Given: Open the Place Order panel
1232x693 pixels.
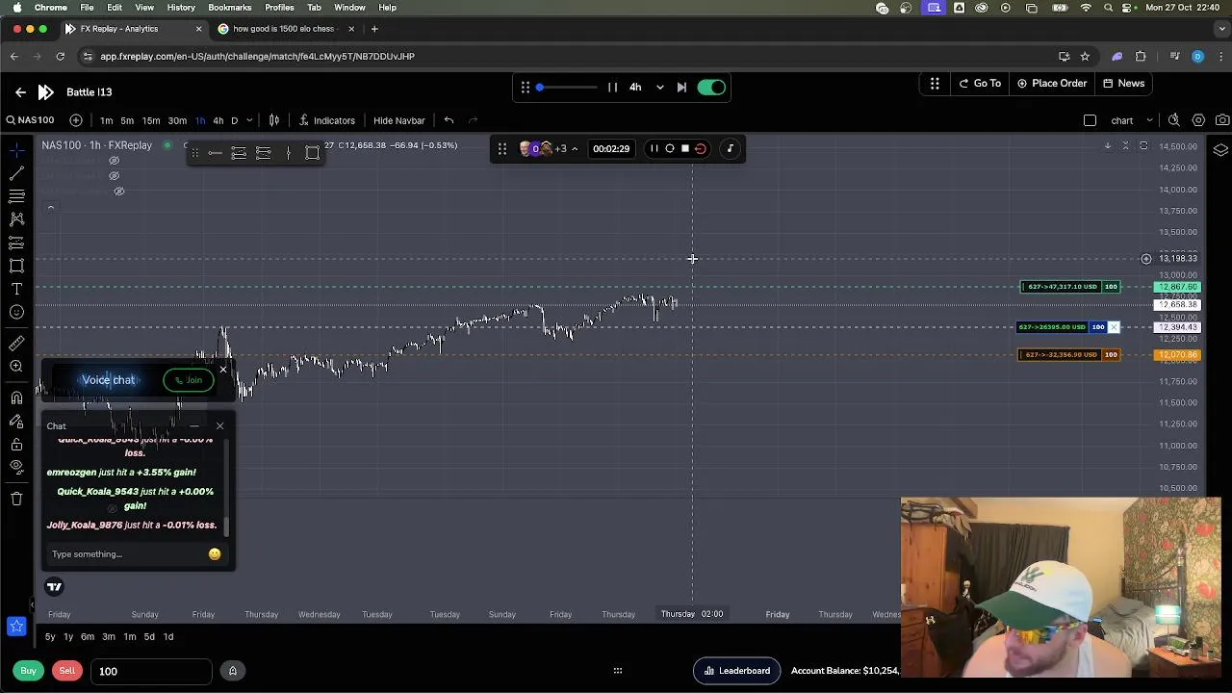Looking at the screenshot, I should point(1052,84).
